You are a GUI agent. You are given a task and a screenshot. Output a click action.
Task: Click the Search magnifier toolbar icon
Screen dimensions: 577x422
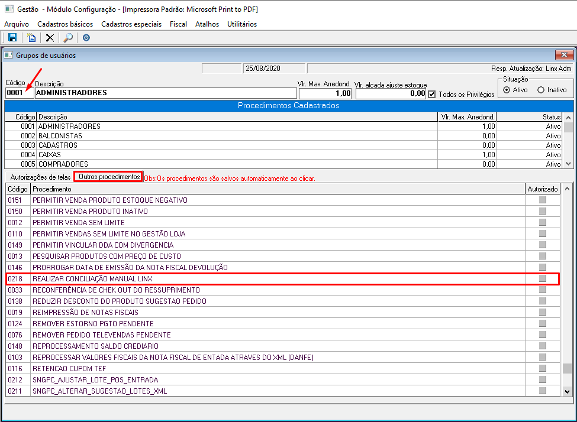(x=68, y=38)
